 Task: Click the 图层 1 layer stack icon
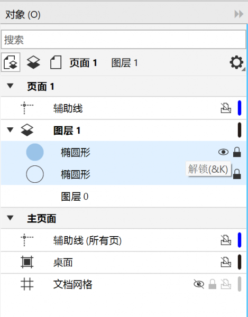point(27,130)
